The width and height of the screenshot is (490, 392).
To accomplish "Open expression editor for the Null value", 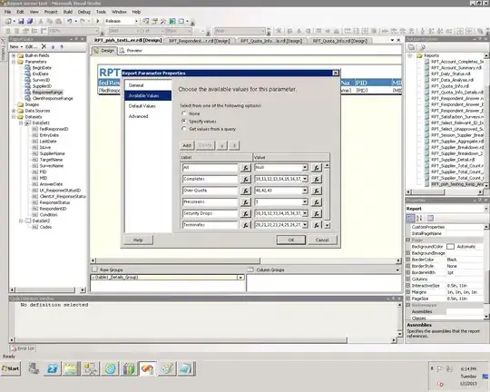I will pos(317,168).
